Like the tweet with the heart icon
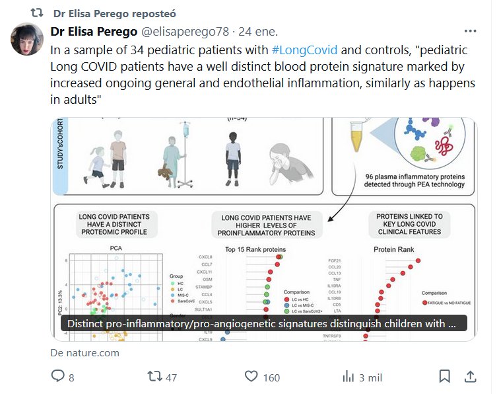This screenshot has width=499, height=394. click(251, 376)
